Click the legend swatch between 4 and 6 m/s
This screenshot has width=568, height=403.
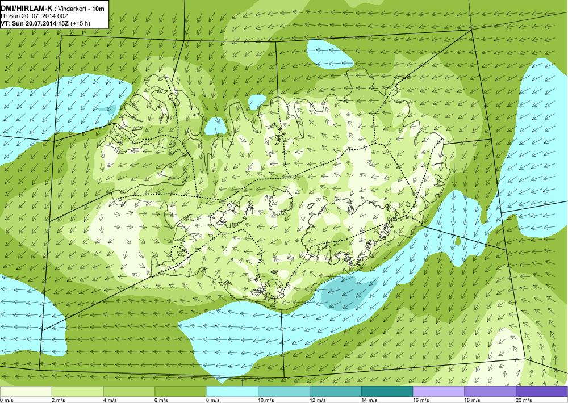click(x=129, y=392)
